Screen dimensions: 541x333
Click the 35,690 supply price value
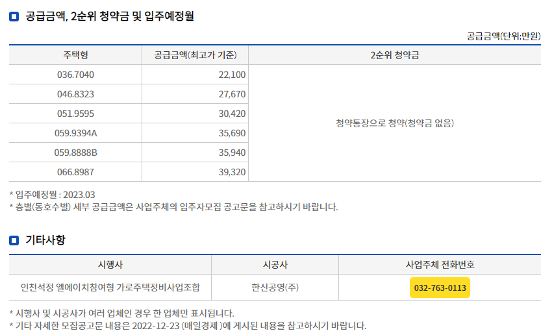pyautogui.click(x=232, y=133)
